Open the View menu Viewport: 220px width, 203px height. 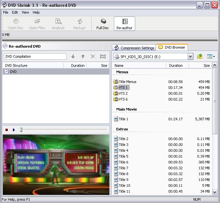click(x=25, y=12)
